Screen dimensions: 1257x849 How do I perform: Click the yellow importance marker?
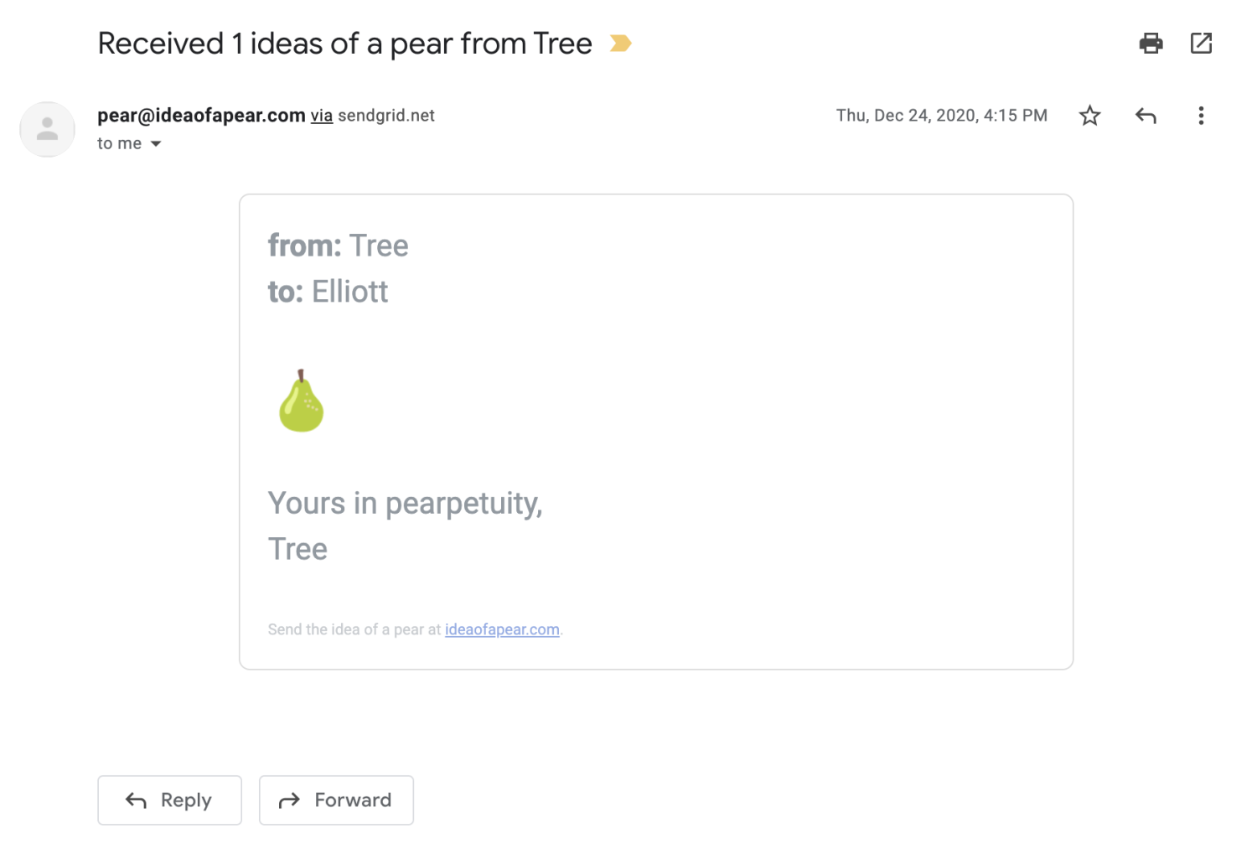(x=620, y=43)
